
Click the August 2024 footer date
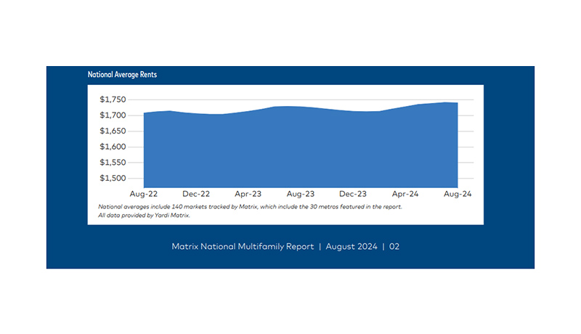[351, 247]
